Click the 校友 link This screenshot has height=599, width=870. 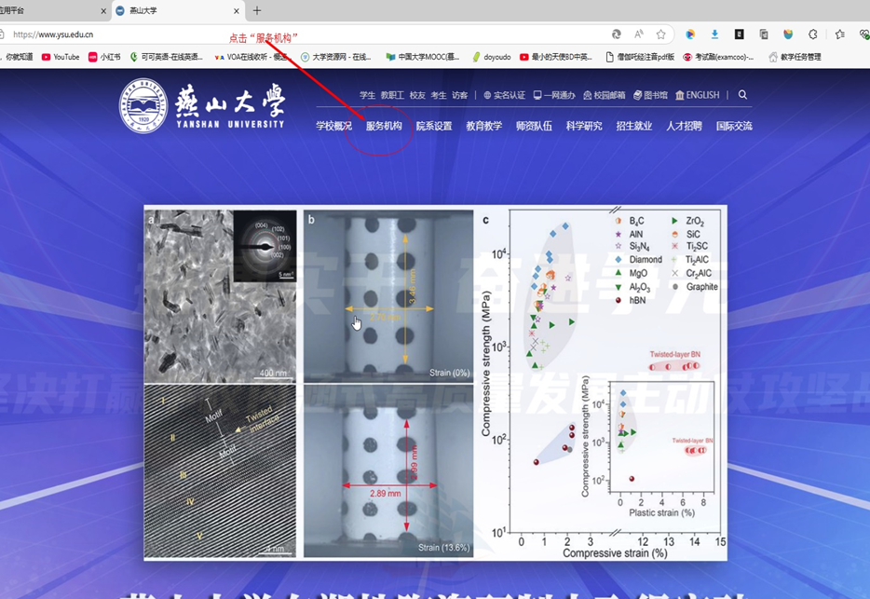pos(417,95)
